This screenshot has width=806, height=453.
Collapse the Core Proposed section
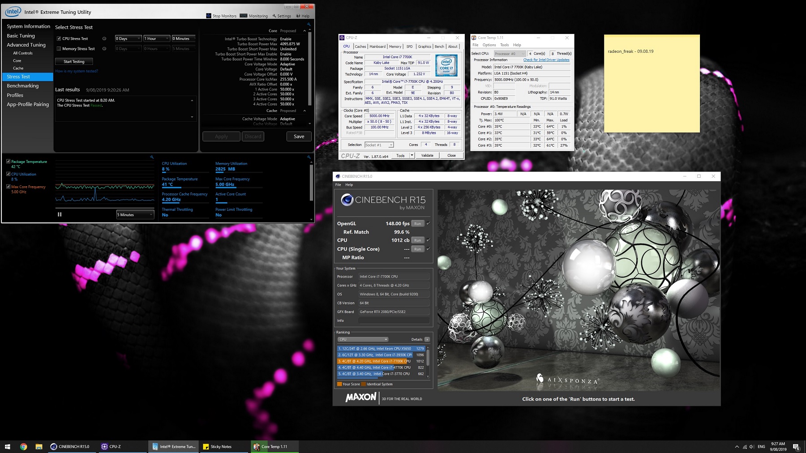click(x=304, y=31)
